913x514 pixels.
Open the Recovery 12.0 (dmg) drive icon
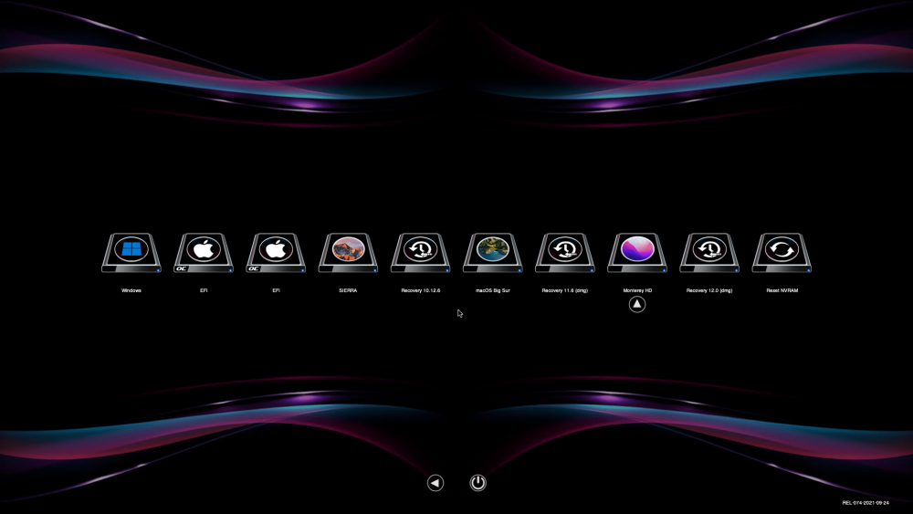pyautogui.click(x=709, y=253)
